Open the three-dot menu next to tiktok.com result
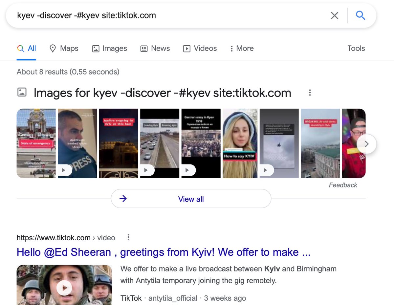 pyautogui.click(x=128, y=237)
